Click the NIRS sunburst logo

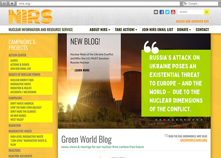[30, 17]
